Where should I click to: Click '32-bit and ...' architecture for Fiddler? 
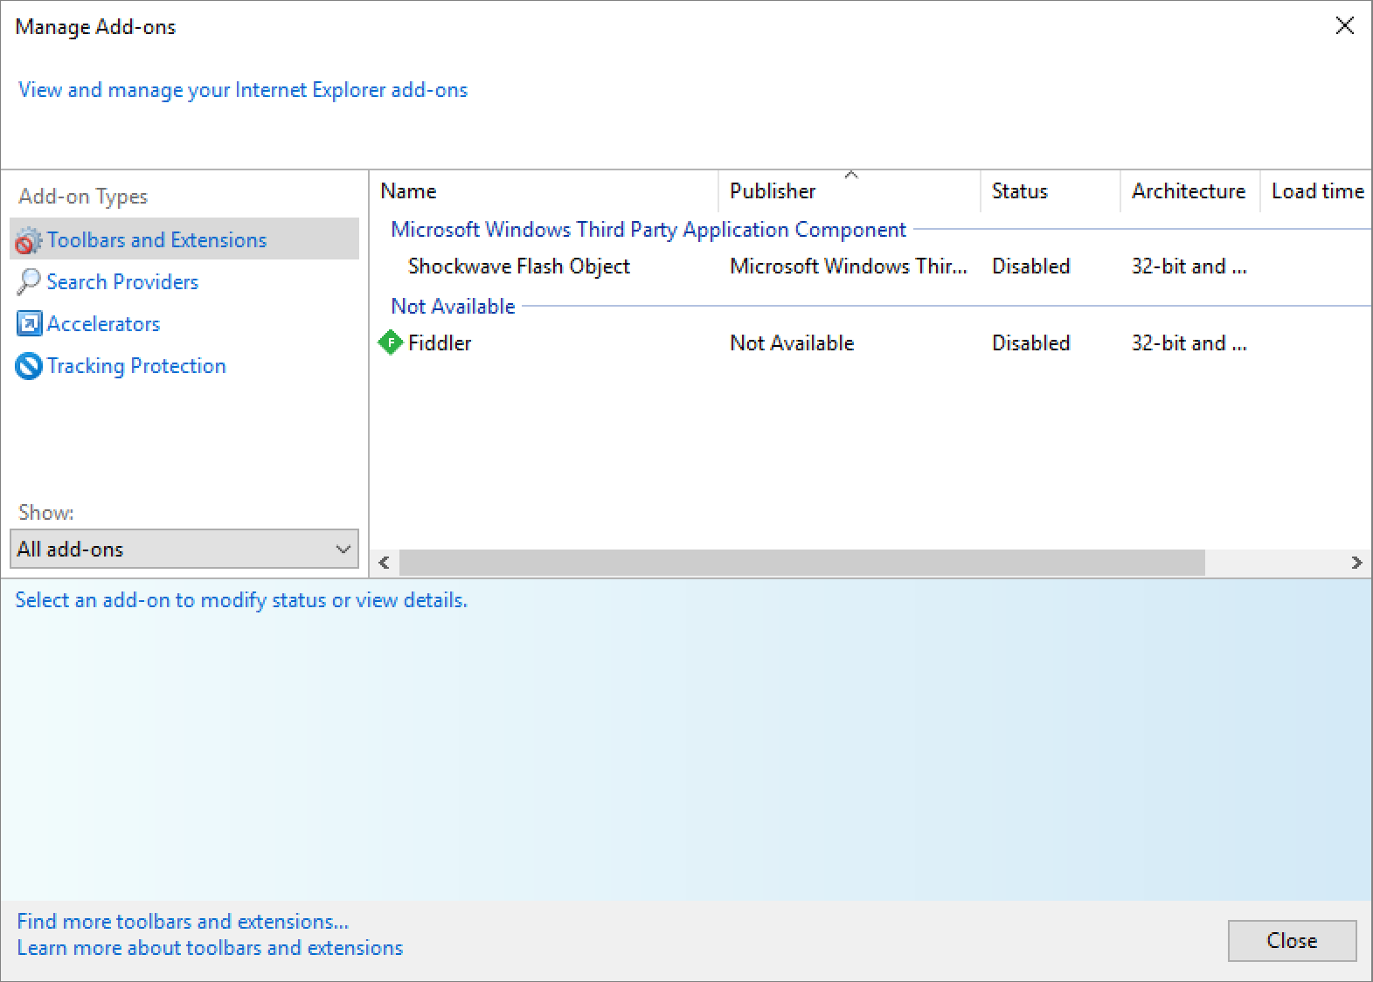point(1189,343)
